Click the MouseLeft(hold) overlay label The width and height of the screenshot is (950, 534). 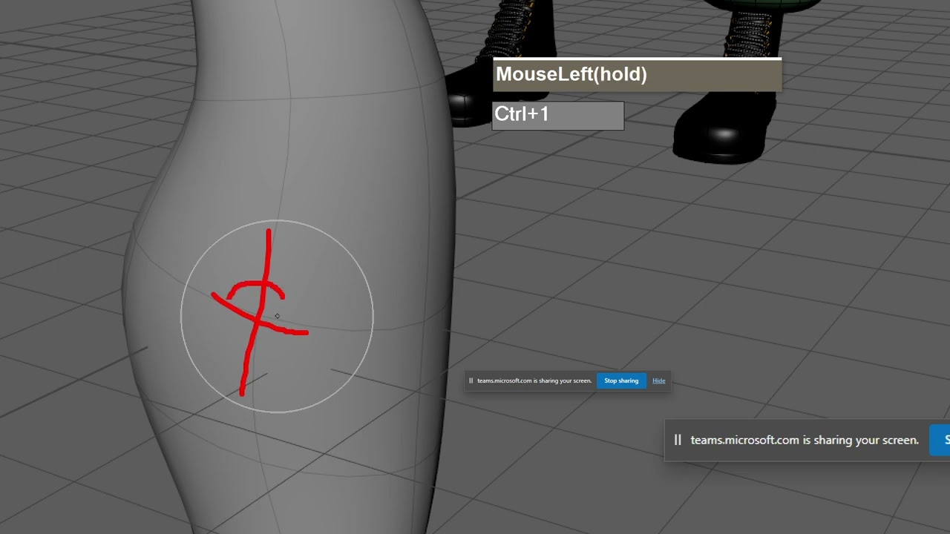click(x=638, y=75)
